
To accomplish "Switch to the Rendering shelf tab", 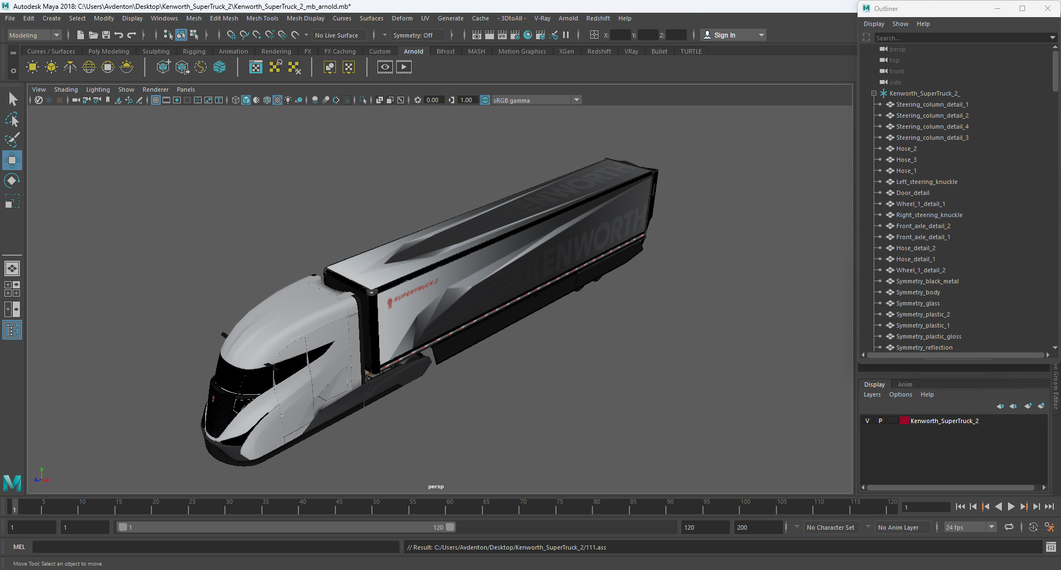I will coord(276,51).
